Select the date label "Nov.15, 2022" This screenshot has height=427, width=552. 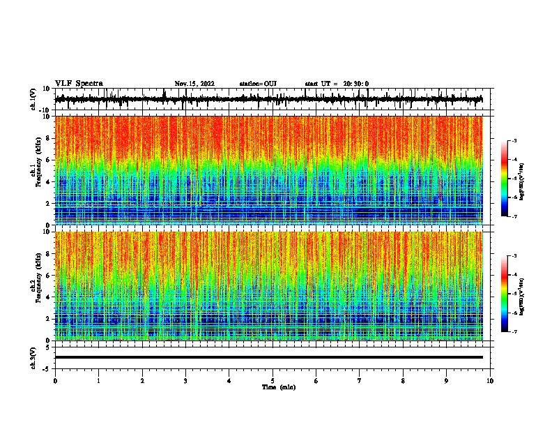(194, 84)
